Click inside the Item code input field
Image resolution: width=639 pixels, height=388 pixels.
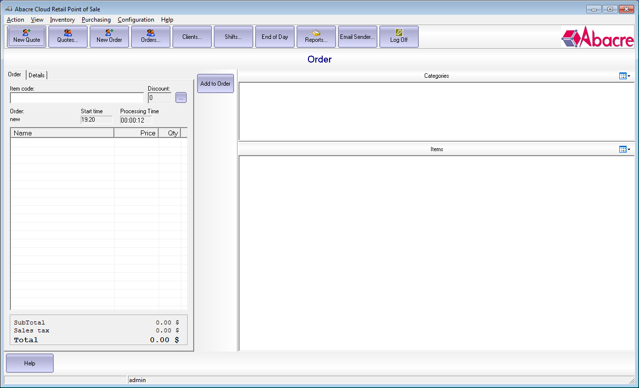(76, 97)
